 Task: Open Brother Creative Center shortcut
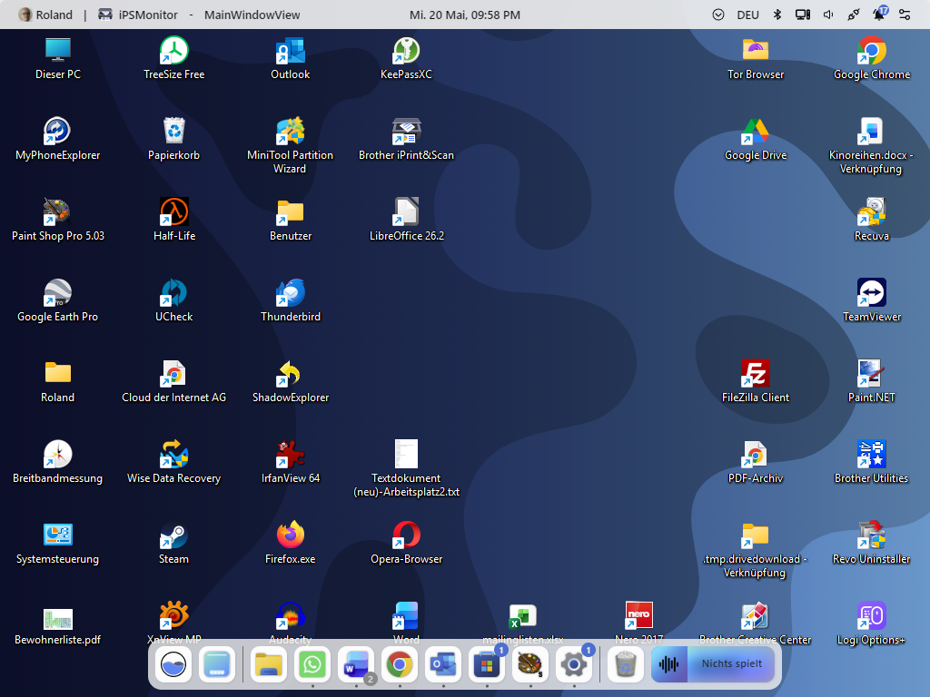[755, 623]
